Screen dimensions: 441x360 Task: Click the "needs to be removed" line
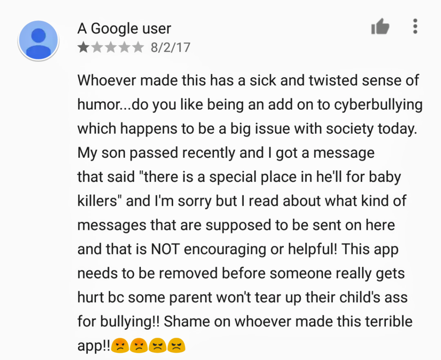[x=241, y=274]
